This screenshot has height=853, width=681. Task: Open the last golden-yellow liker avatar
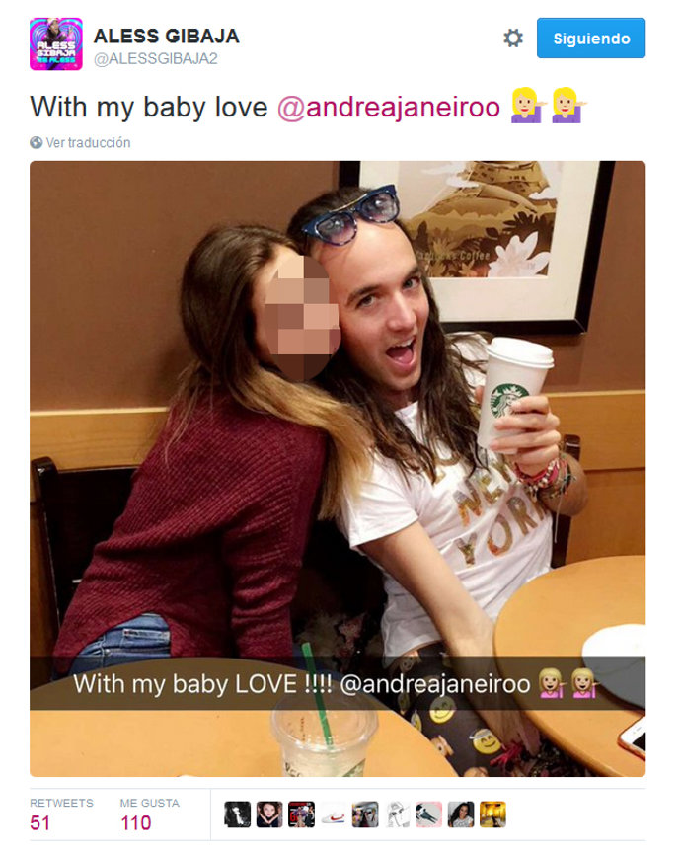coord(492,814)
